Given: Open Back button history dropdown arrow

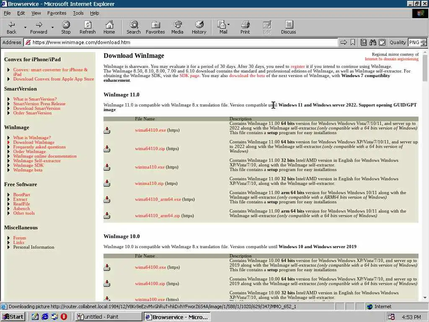Looking at the screenshot, I should tap(25, 27).
